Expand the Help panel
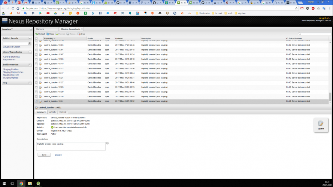333x187 pixels. (30, 83)
